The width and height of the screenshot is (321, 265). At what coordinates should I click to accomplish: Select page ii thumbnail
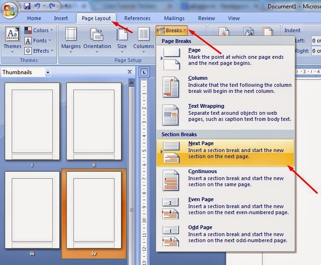pos(94,121)
